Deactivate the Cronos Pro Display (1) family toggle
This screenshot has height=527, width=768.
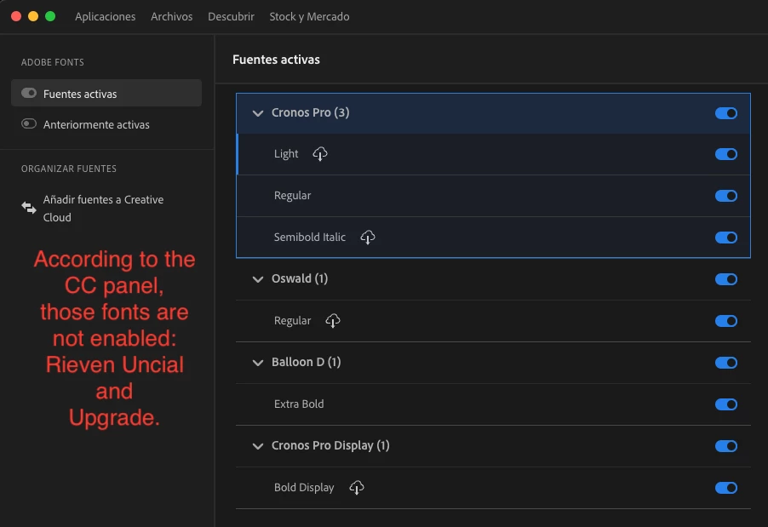[726, 446]
